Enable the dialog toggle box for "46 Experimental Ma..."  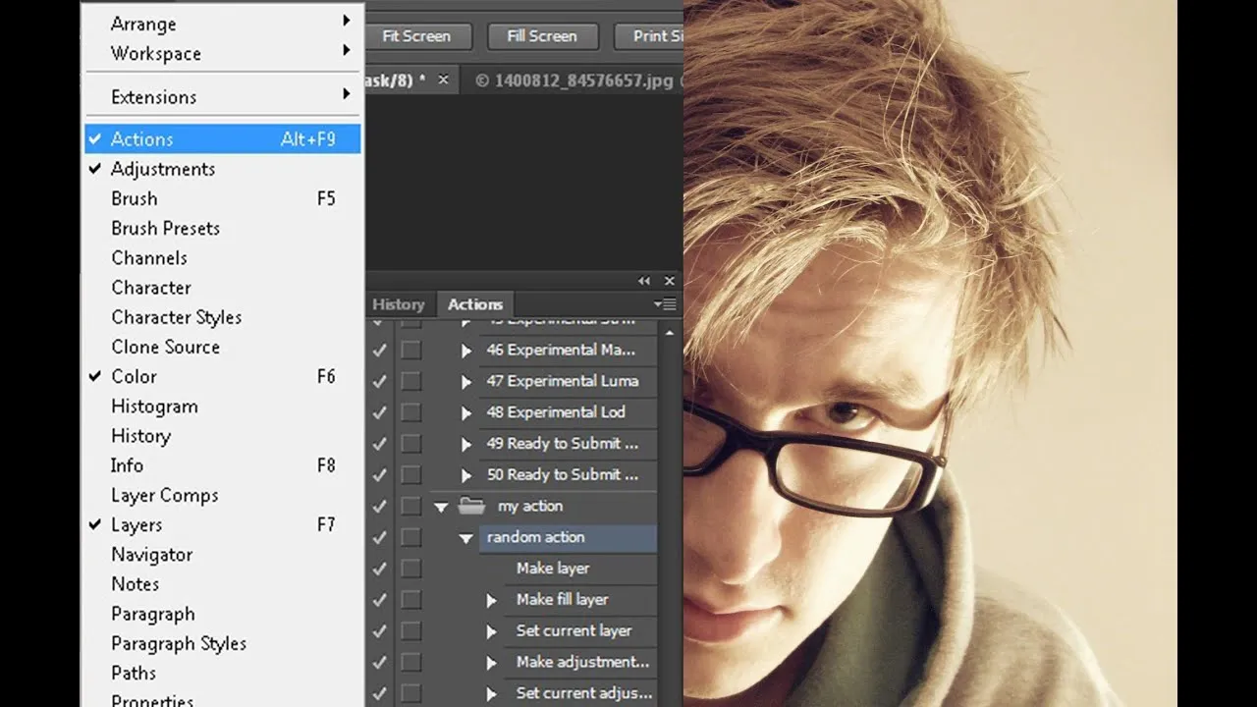tap(410, 350)
